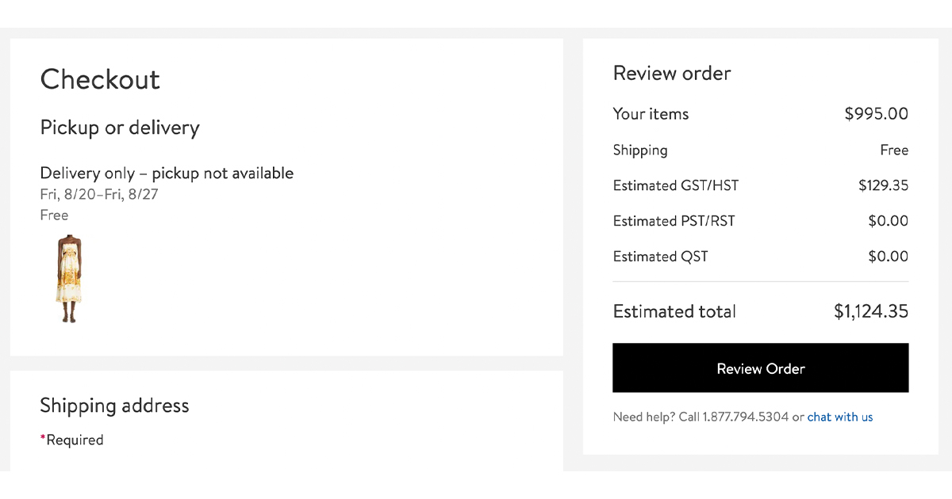Click the 'Estimated QST' label
Image resolution: width=952 pixels, height=499 pixels.
click(661, 257)
